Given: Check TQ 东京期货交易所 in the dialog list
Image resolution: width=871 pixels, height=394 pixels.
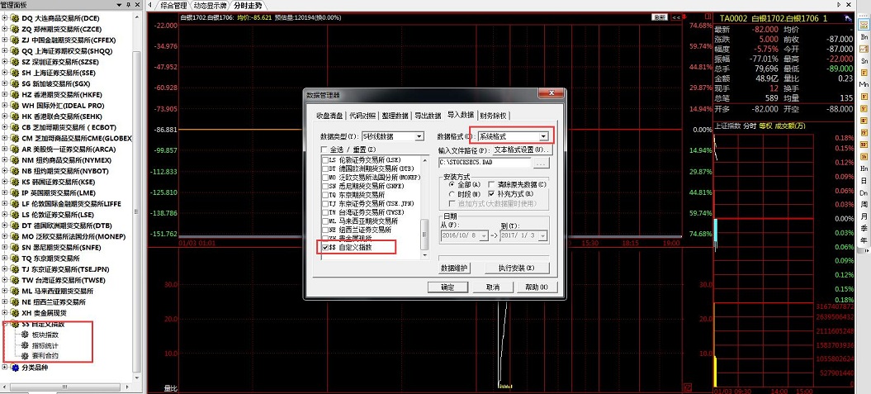Looking at the screenshot, I should (325, 195).
